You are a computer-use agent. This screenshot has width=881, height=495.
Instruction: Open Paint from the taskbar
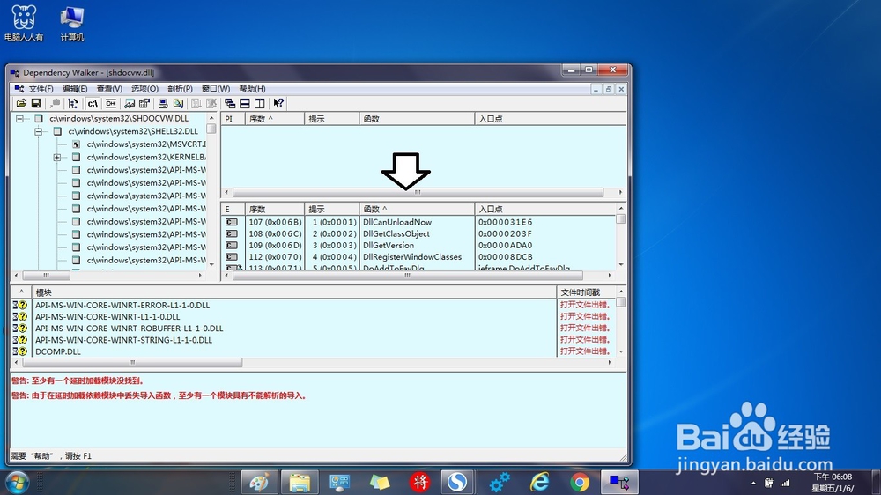click(260, 482)
